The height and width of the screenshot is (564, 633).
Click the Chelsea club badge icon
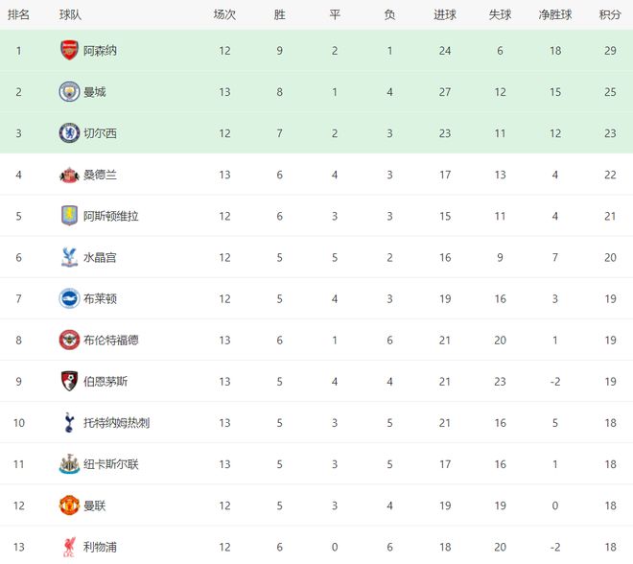(x=69, y=133)
